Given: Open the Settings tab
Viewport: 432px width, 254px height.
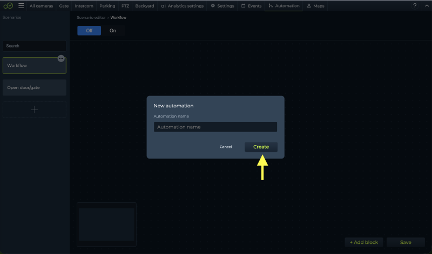Looking at the screenshot, I should 222,6.
